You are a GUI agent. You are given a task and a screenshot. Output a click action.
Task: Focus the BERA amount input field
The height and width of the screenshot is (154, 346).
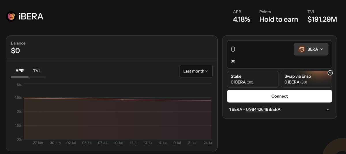pos(260,49)
